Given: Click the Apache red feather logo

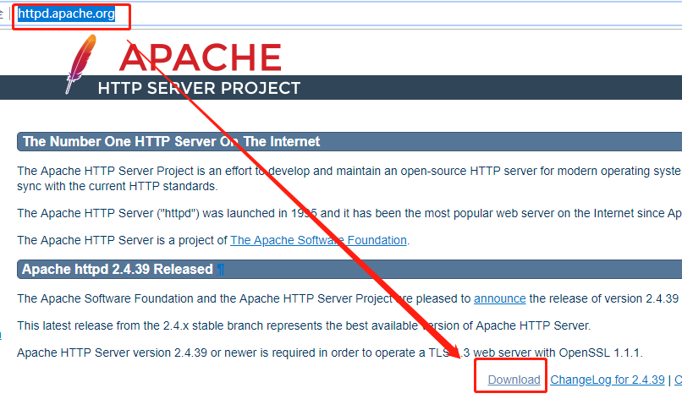Looking at the screenshot, I should pos(80,64).
